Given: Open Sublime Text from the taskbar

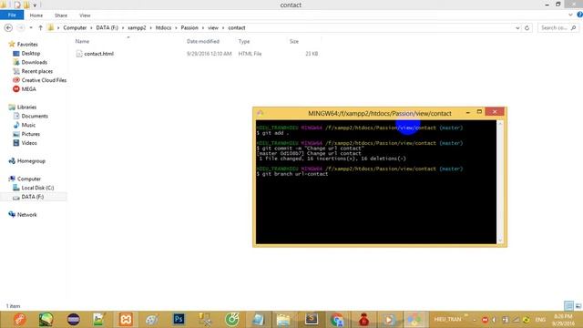Looking at the screenshot, I should (311, 320).
